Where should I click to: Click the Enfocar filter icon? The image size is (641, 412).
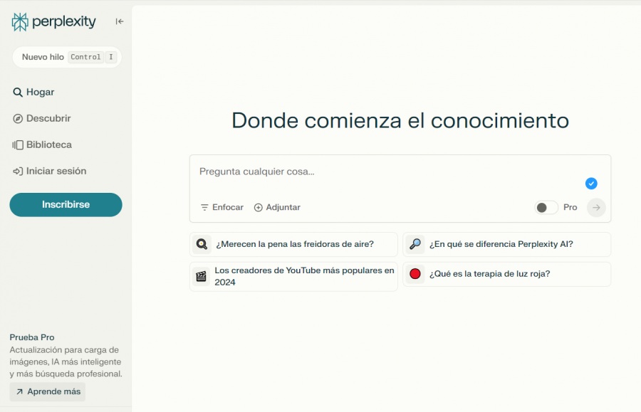204,207
